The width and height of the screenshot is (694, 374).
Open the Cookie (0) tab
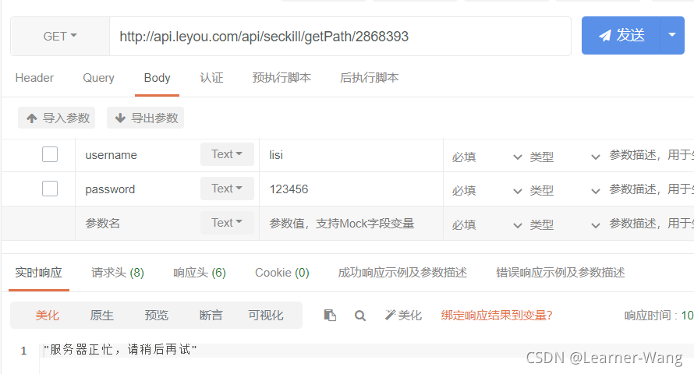pyautogui.click(x=282, y=273)
